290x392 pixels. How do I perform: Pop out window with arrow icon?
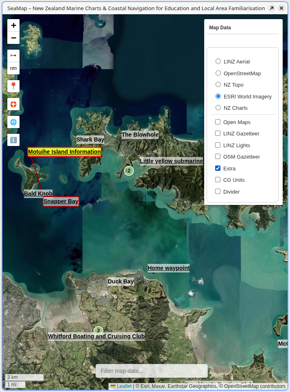(x=271, y=8)
